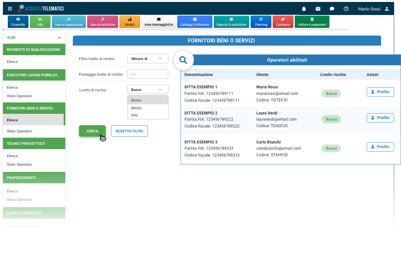
Task: Select Medio from the risk level list
Action: tap(136, 108)
